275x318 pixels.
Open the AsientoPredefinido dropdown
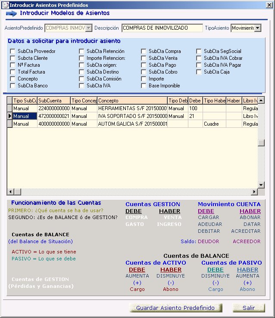[x=89, y=28]
